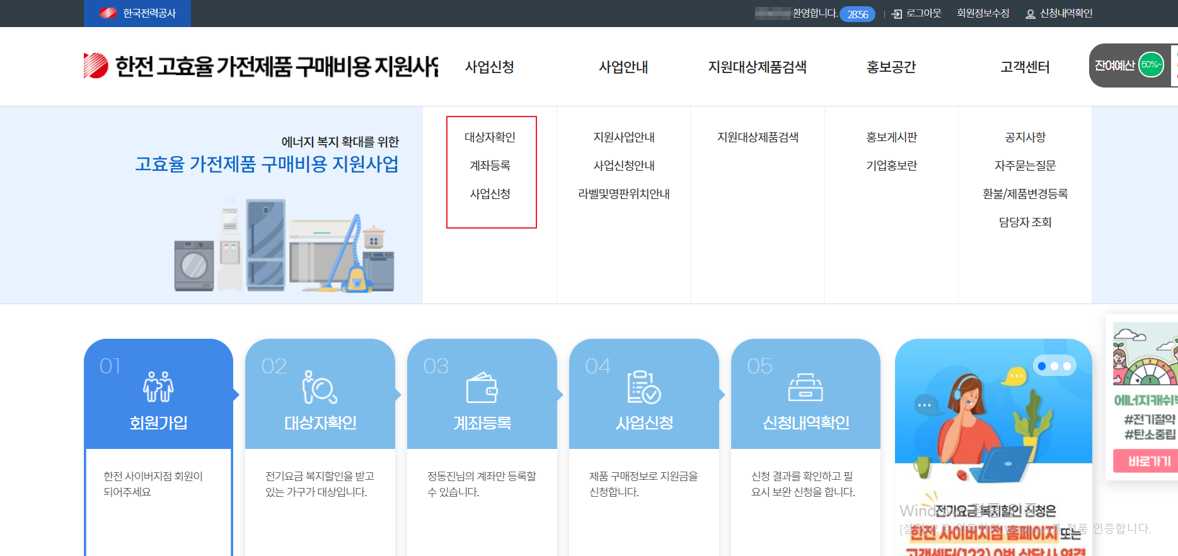Click the 신청내역확인 printer icon in step 05
Viewport: 1178px width, 556px height.
coord(806,387)
